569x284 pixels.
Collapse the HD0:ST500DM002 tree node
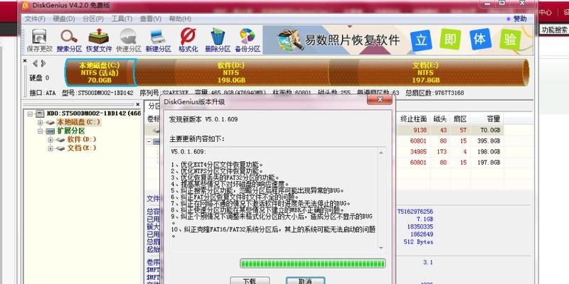(x=30, y=114)
